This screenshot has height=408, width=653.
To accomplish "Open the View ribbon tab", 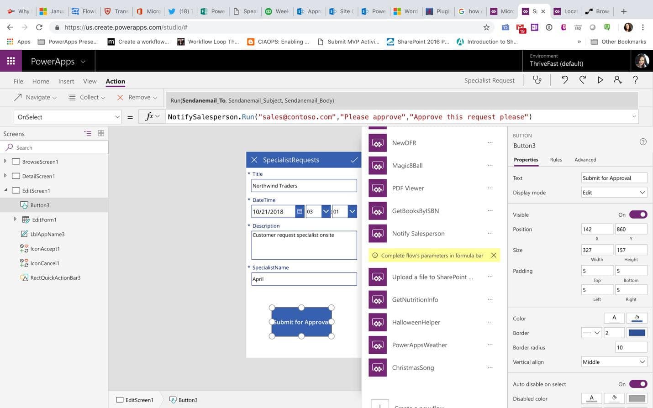I will pos(90,81).
